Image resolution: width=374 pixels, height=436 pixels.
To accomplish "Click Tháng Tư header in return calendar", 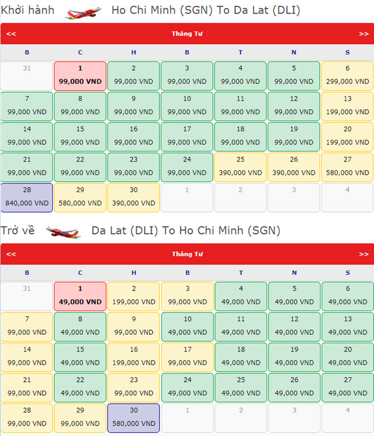I will [187, 254].
